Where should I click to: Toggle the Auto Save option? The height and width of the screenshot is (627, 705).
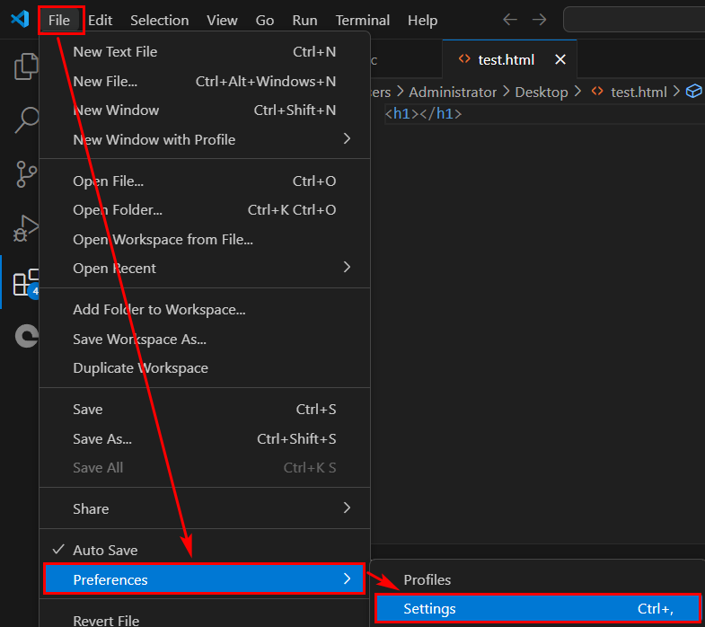pyautogui.click(x=105, y=550)
